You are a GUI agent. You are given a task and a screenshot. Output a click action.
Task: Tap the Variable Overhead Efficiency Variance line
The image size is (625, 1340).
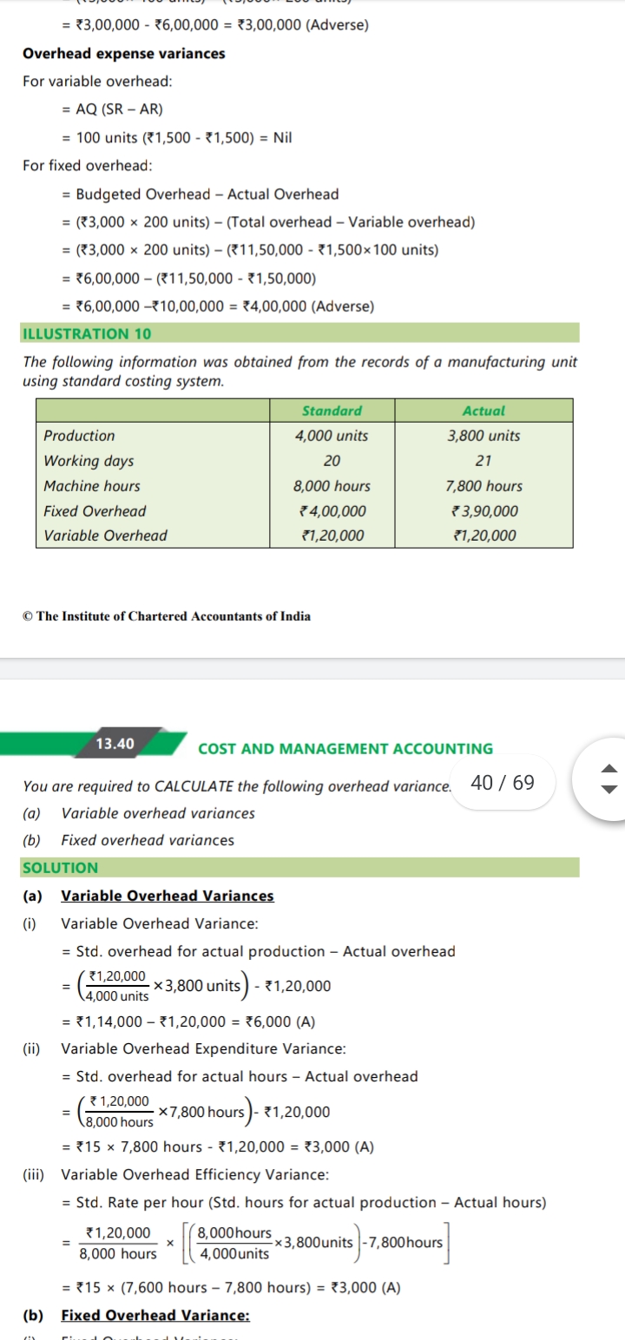click(x=195, y=1174)
